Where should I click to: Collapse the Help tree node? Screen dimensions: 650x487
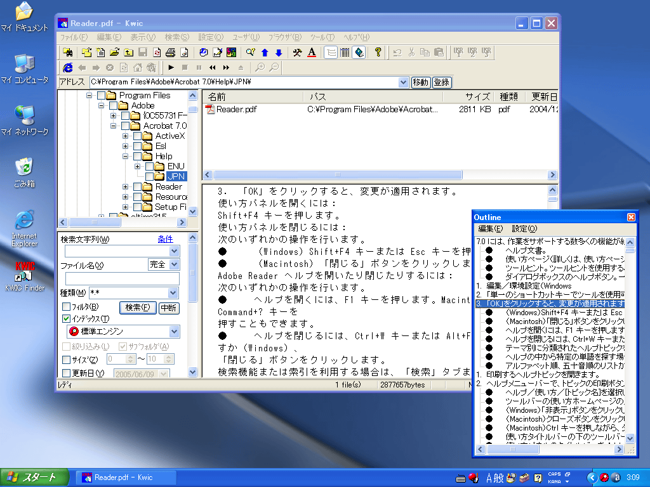tap(125, 156)
